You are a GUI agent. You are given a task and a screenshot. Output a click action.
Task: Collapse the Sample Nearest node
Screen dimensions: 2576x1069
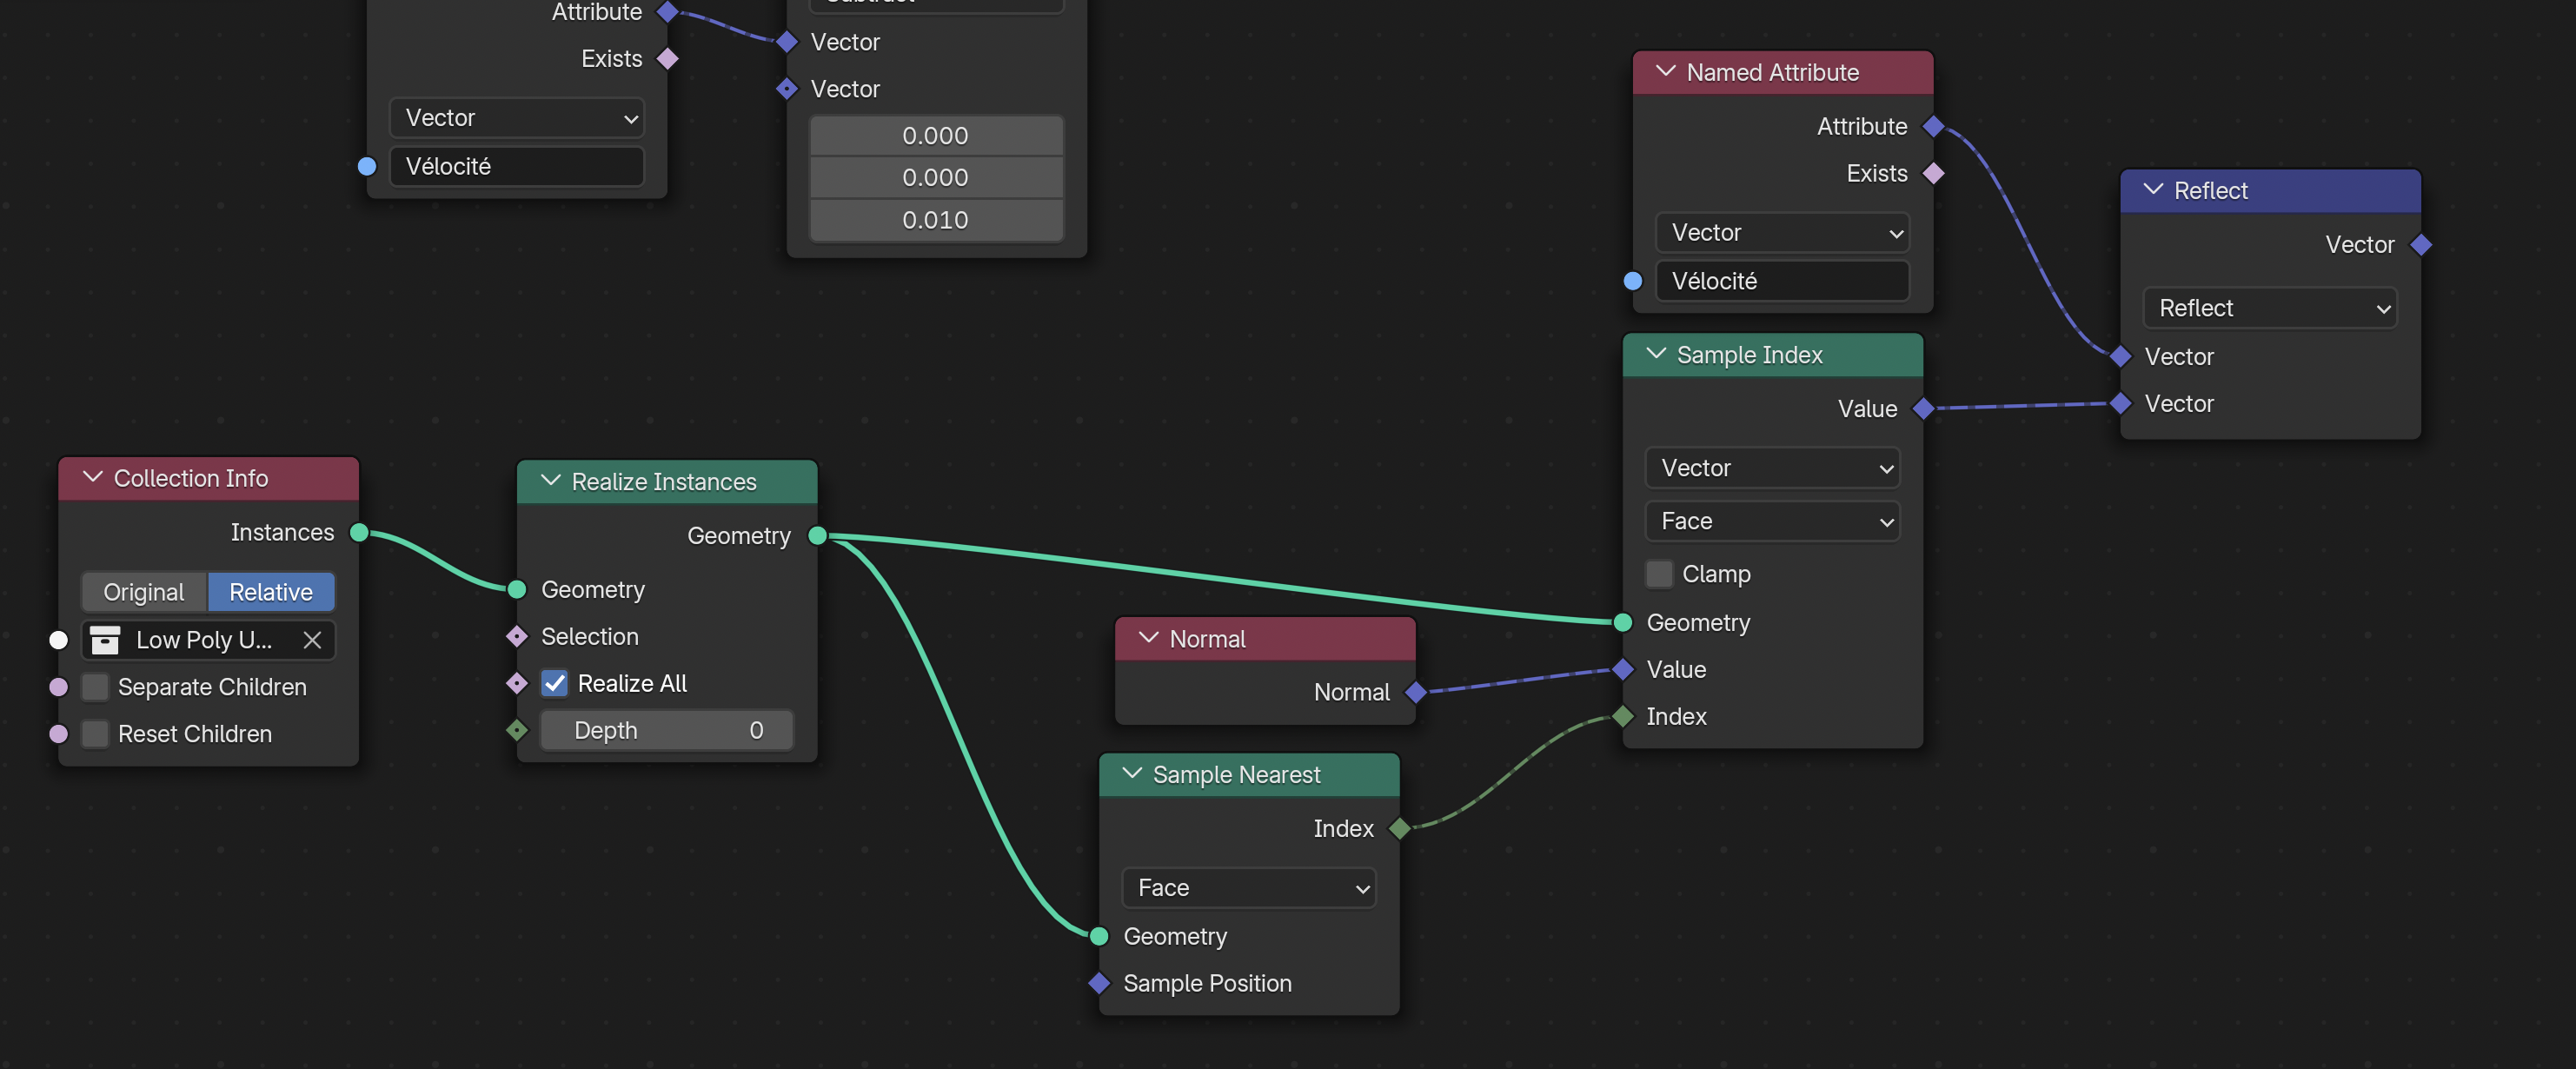pyautogui.click(x=1132, y=774)
